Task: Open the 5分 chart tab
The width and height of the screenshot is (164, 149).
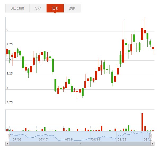Action: 38,8
